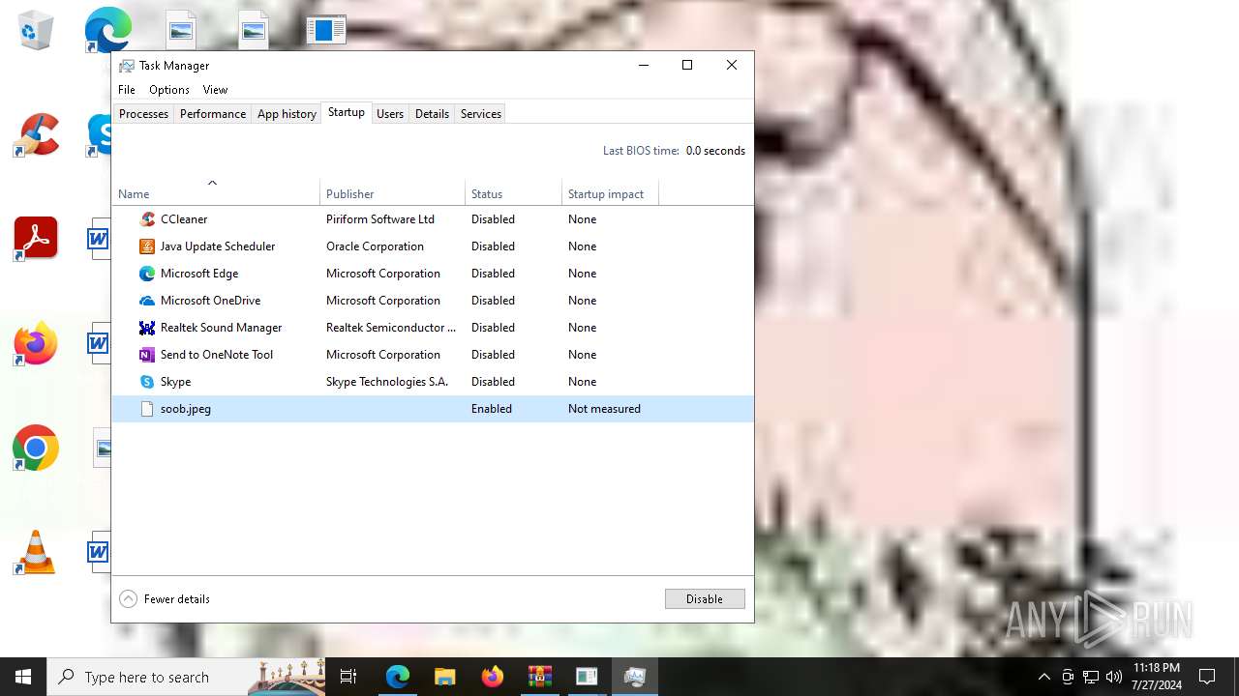Select the Skype startup entry icon

point(147,382)
